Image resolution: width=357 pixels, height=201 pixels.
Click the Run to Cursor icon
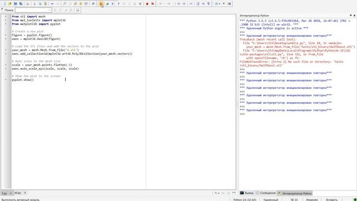[113, 4]
